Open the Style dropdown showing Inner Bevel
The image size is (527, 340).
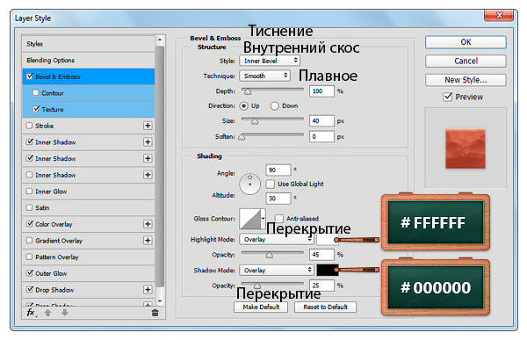(270, 61)
